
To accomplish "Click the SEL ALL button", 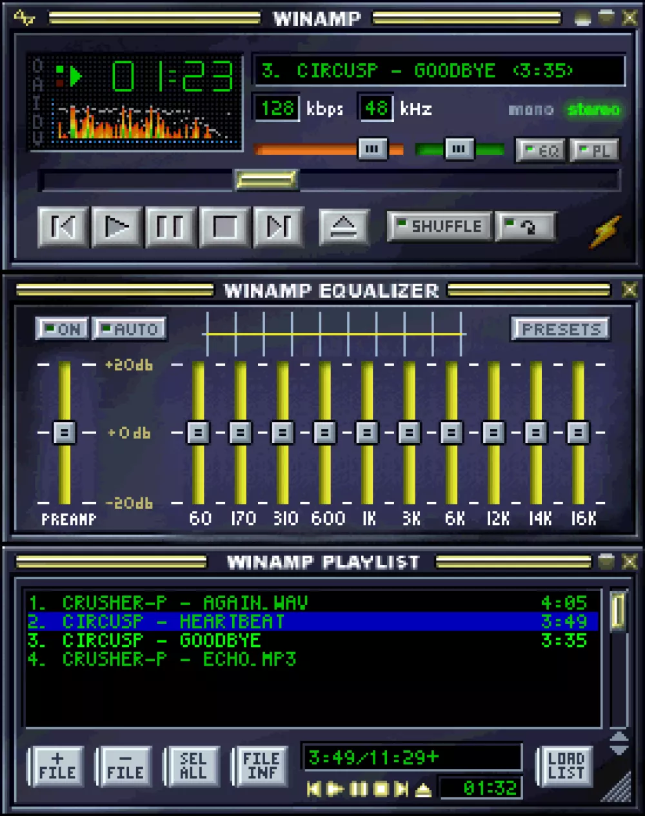I will point(193,766).
